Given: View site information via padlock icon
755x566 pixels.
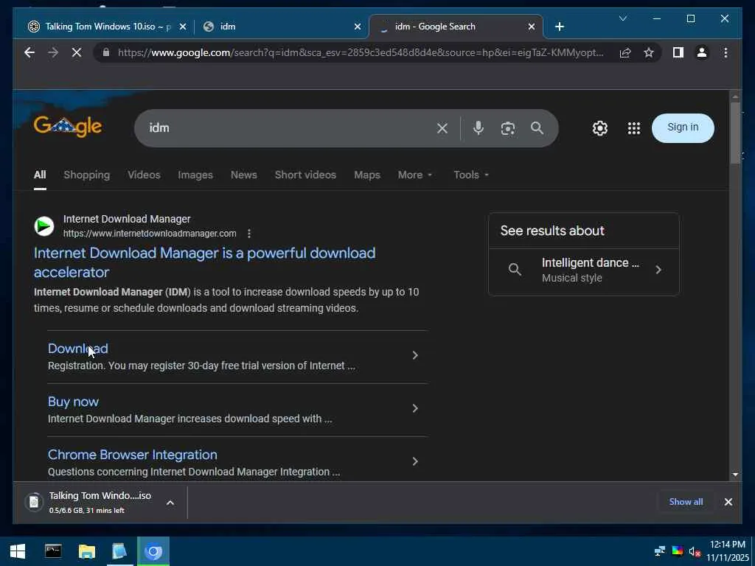Looking at the screenshot, I should (106, 52).
